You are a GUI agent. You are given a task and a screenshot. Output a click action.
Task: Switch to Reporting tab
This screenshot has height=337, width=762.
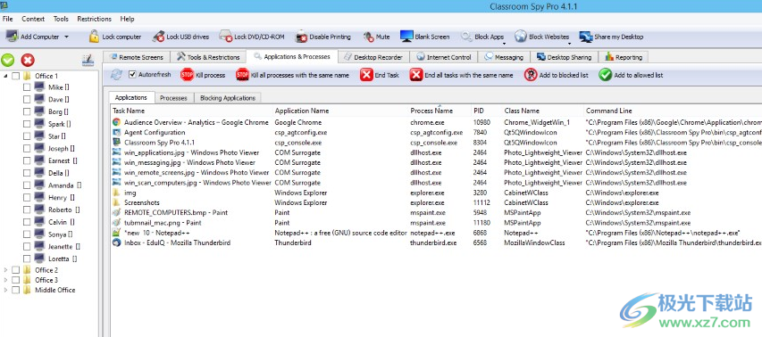coord(624,57)
